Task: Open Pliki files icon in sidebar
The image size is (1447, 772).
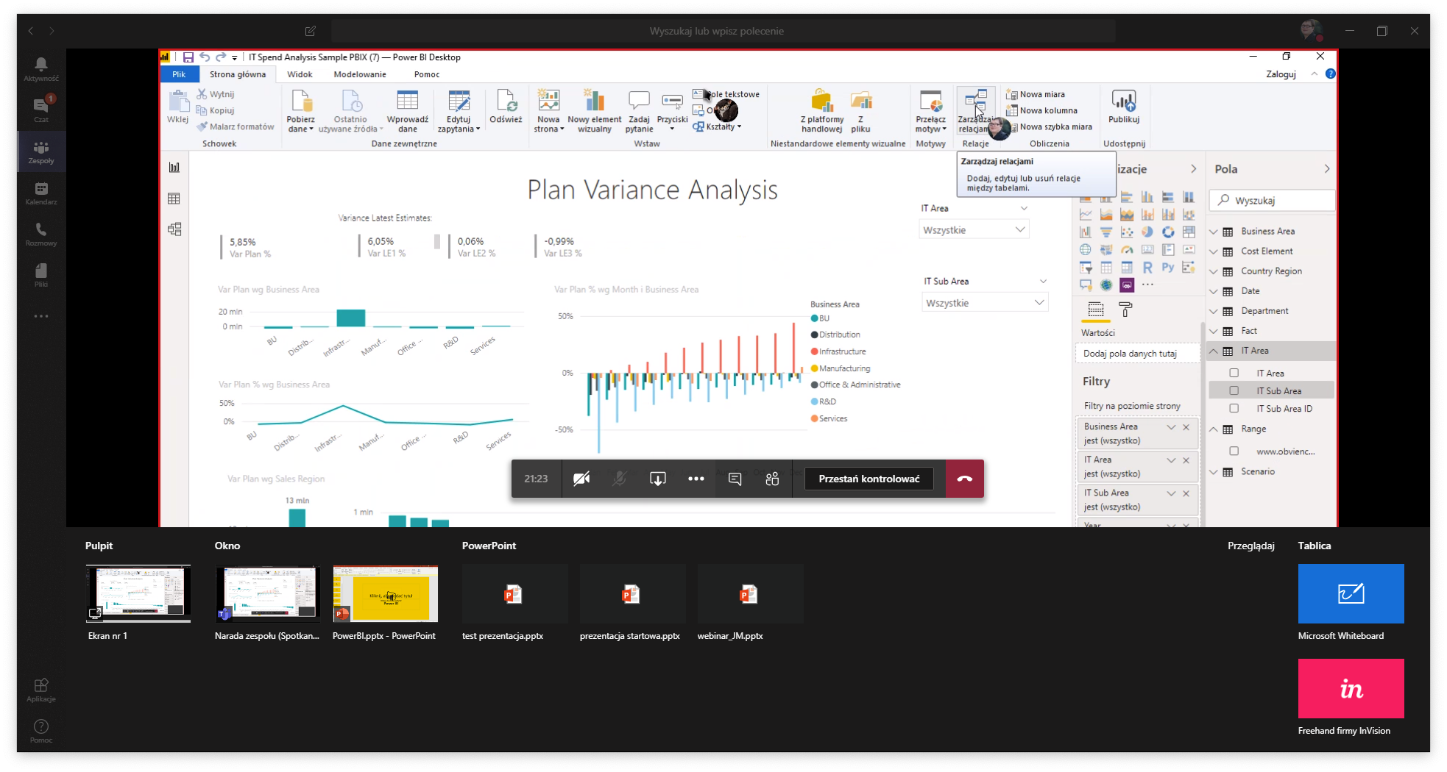Action: [x=41, y=275]
